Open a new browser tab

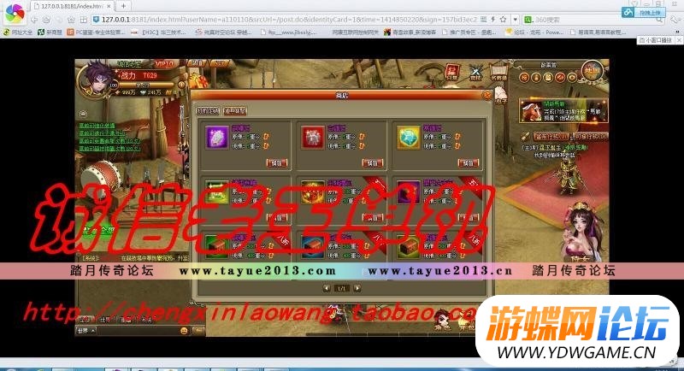pyautogui.click(x=123, y=6)
